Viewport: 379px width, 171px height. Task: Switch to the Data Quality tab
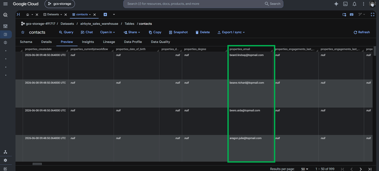[x=161, y=42]
